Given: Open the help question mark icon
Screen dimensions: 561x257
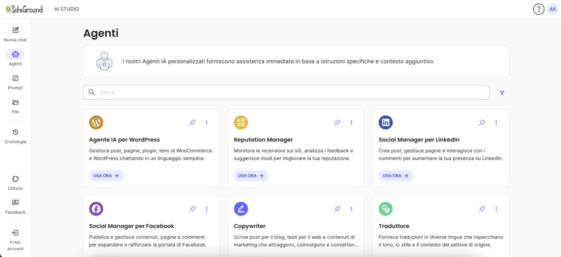Looking at the screenshot, I should click(539, 9).
